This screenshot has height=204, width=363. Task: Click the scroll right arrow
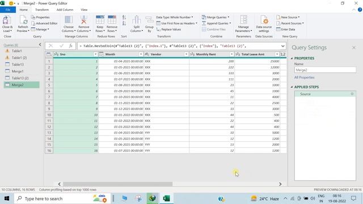(280, 184)
